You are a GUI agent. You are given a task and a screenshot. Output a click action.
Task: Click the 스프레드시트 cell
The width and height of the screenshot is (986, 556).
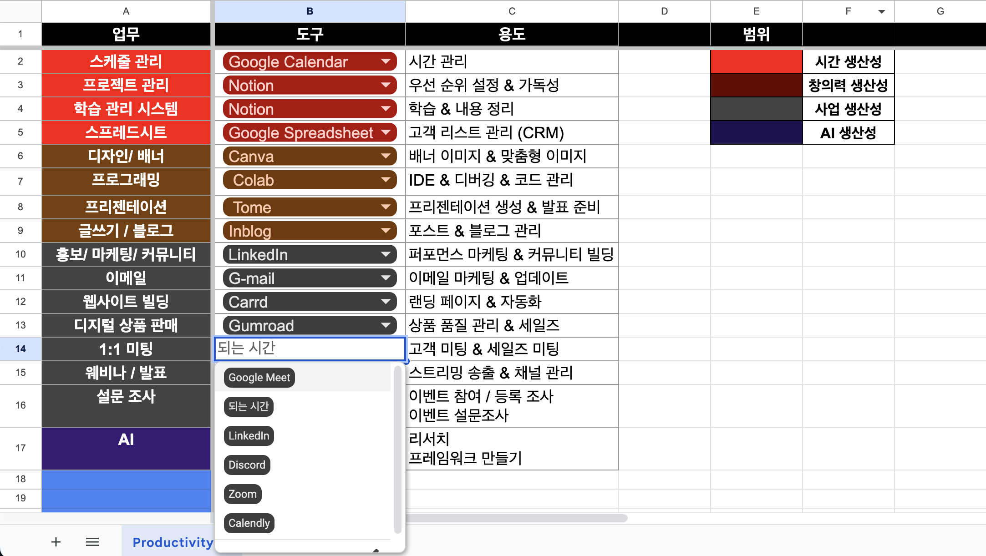pos(126,132)
